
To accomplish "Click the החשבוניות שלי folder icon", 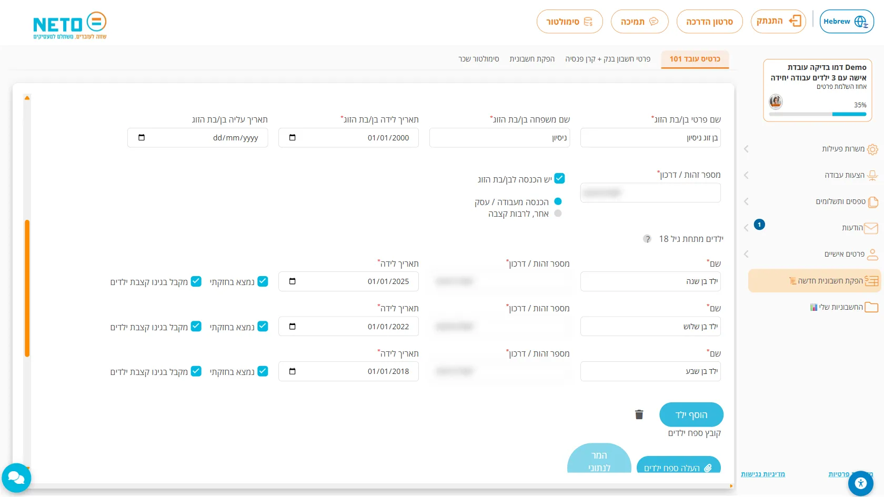I will 871,307.
